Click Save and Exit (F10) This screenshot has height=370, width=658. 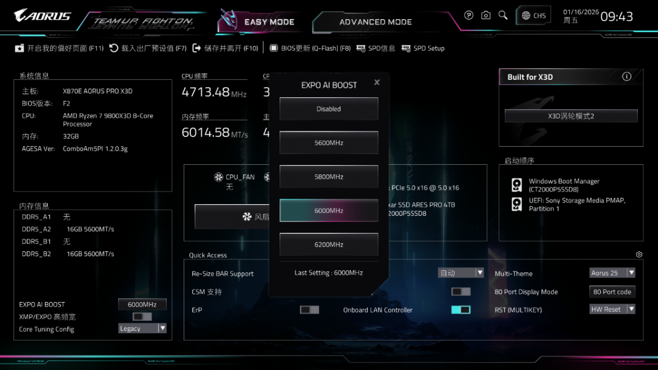point(225,48)
